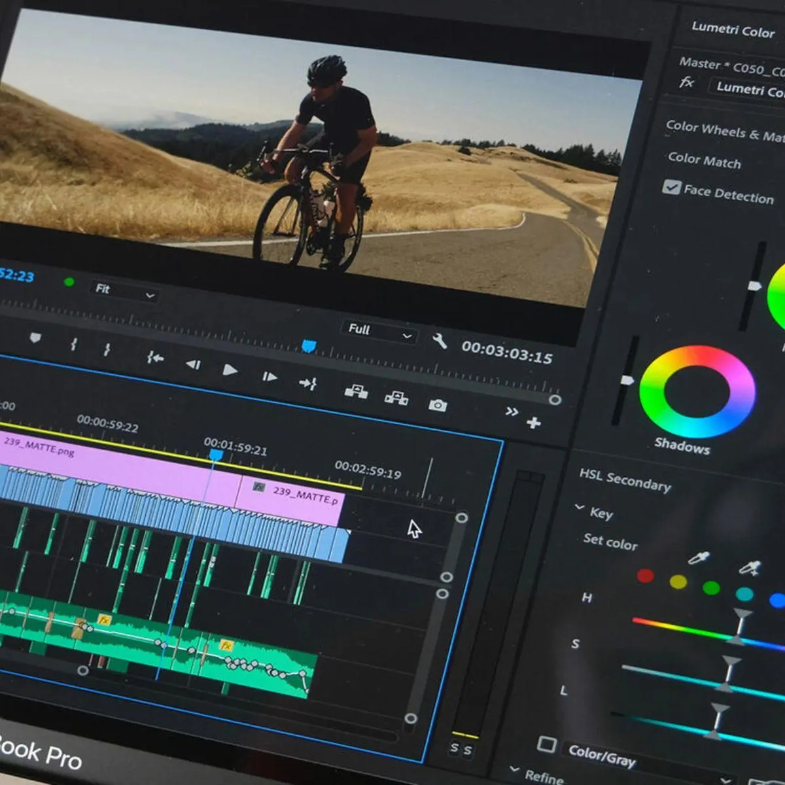Open the Color Wheels & Match section
785x785 pixels.
coord(725,131)
